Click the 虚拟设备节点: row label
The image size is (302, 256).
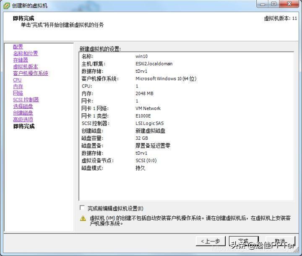[x=97, y=161]
